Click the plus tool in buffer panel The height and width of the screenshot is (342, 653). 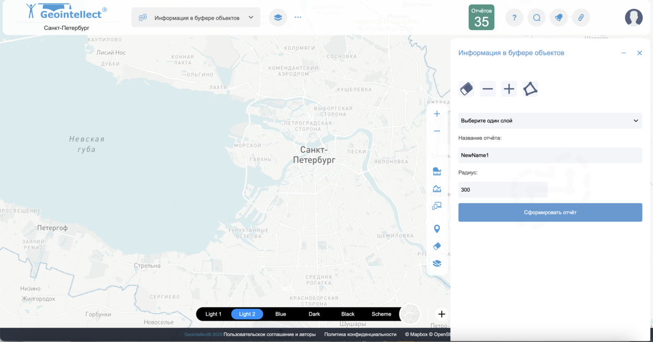coord(509,89)
